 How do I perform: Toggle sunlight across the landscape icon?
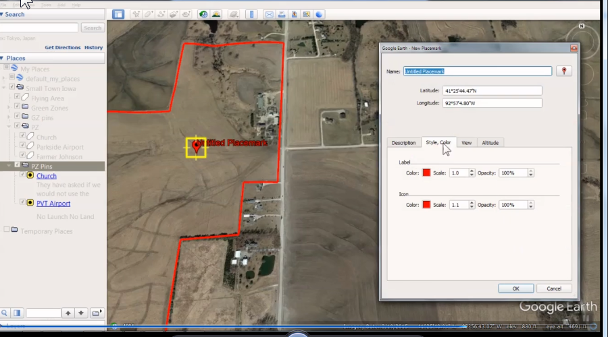point(216,14)
